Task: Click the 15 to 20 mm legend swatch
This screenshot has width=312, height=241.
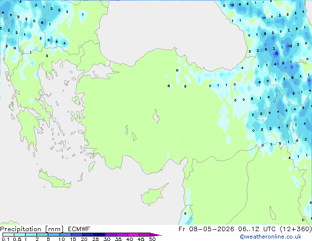Action: 76,235
